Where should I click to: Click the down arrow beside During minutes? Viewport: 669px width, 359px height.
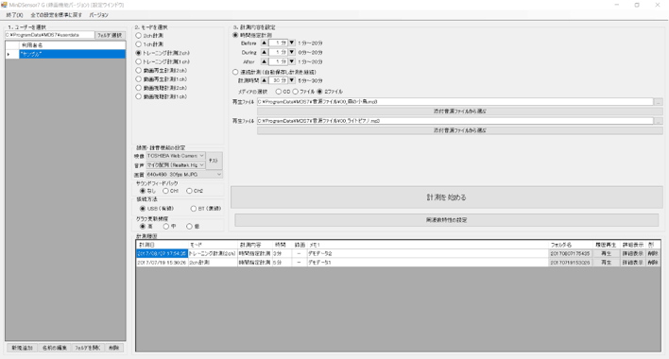(292, 53)
